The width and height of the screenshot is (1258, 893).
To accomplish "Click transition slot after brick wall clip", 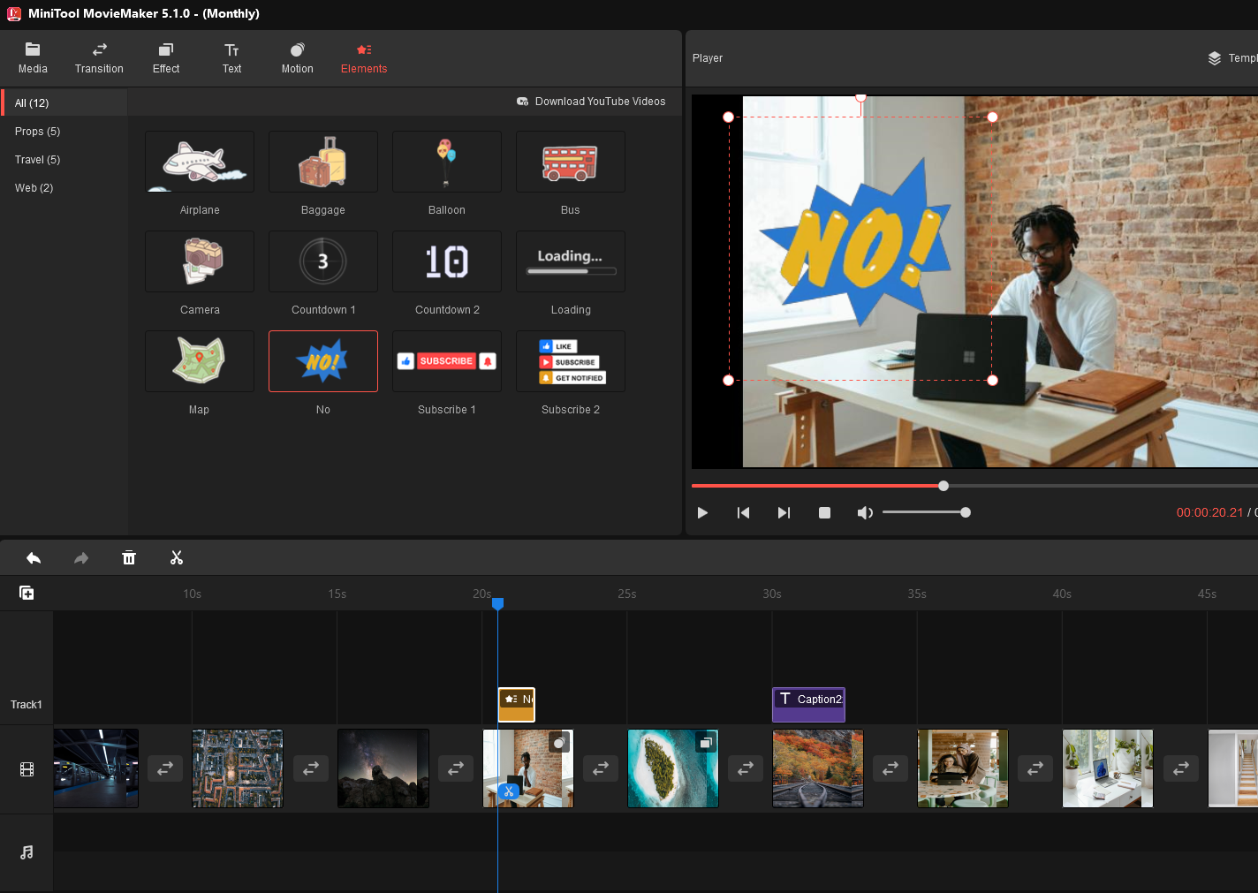I will point(601,768).
